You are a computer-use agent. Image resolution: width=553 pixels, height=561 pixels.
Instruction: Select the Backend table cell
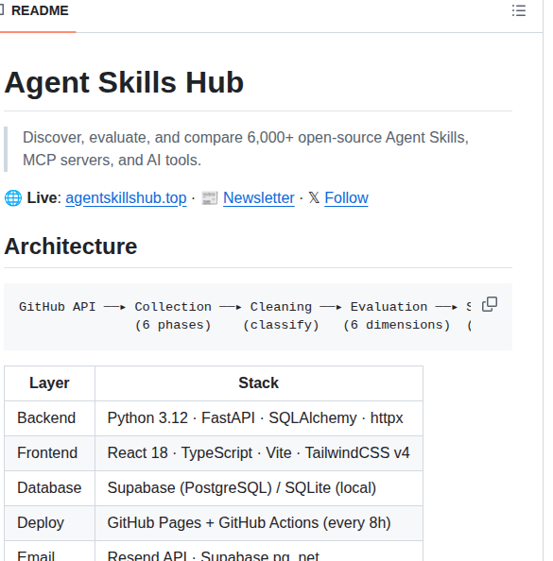(49, 418)
